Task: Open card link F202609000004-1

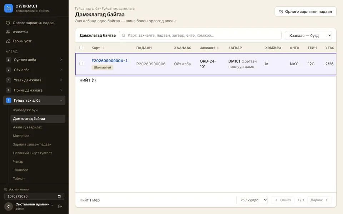Action: pos(110,61)
